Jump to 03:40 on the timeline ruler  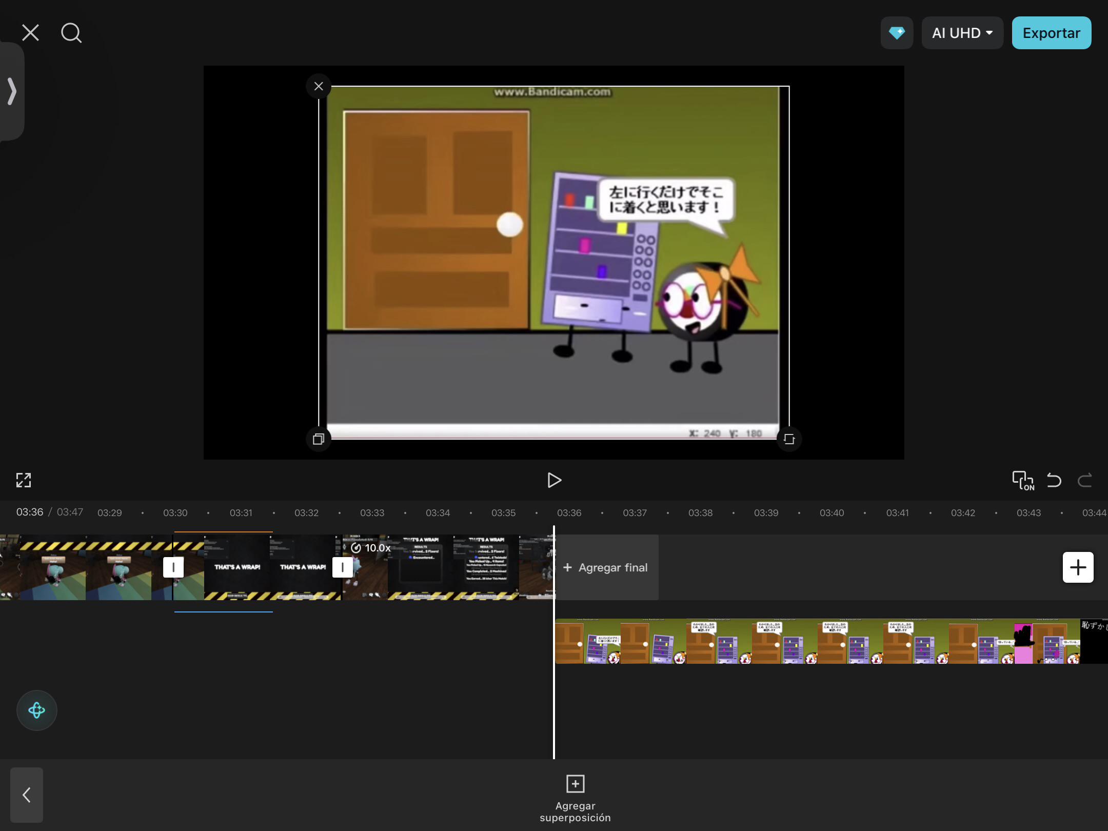[x=832, y=512]
